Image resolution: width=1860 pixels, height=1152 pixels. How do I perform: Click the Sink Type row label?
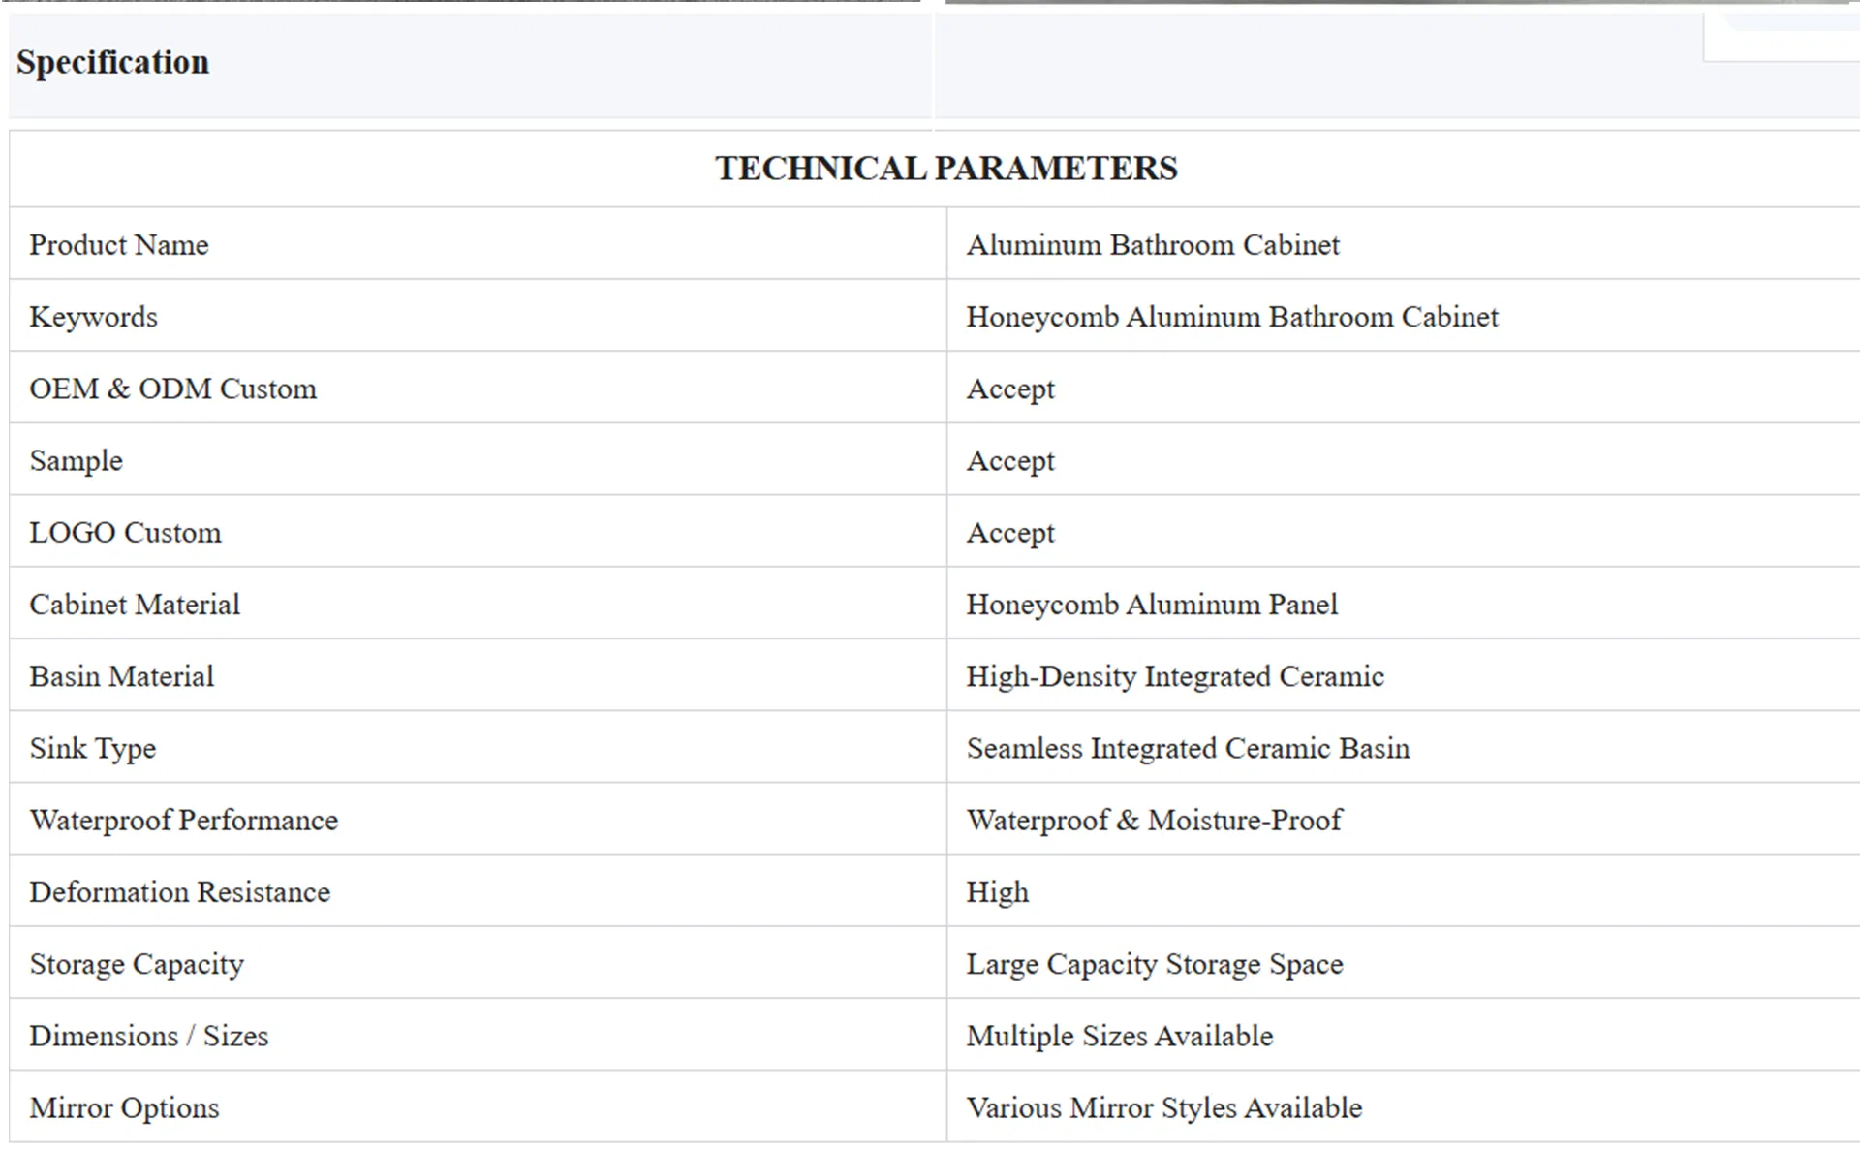pos(92,749)
